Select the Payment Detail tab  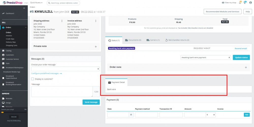[x=116, y=82]
